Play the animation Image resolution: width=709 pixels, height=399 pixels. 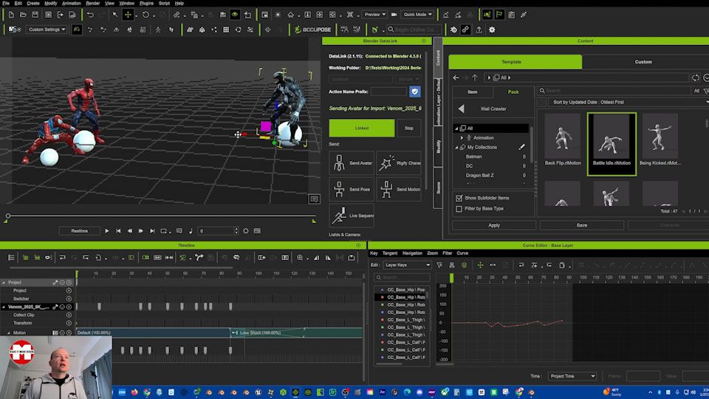pos(107,231)
